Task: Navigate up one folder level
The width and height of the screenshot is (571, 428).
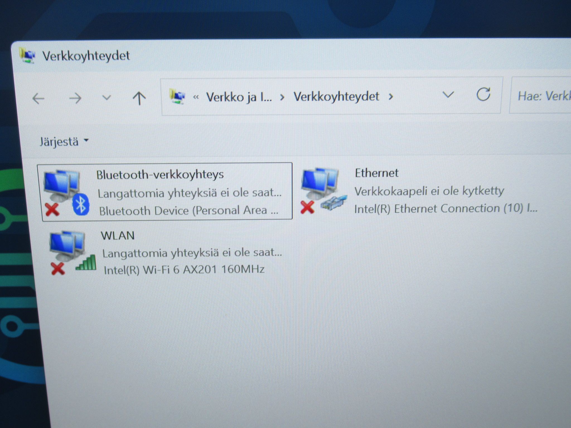Action: [139, 98]
